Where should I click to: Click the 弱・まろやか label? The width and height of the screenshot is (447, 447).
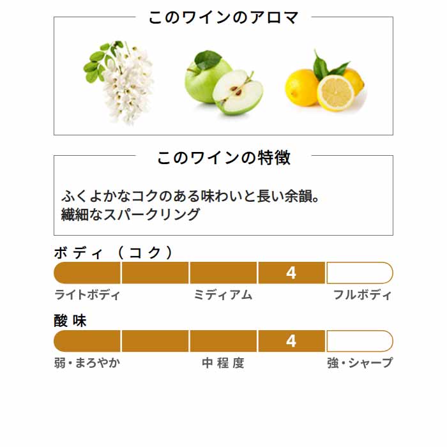pos(87,363)
